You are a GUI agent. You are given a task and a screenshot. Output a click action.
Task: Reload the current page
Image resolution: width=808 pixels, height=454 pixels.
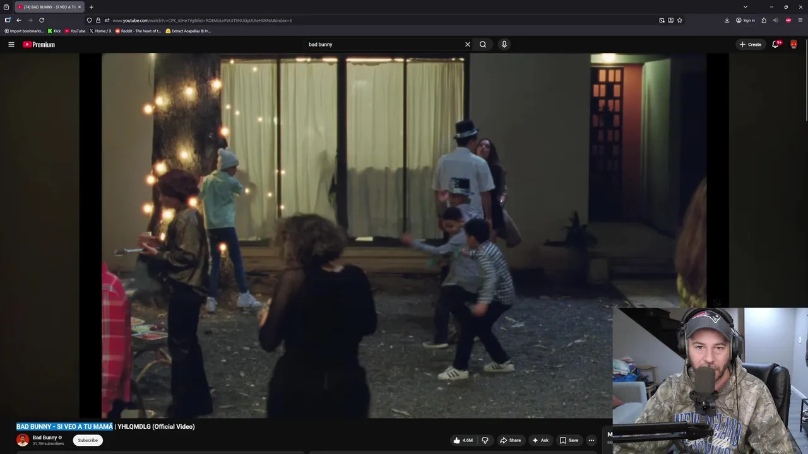coord(42,20)
